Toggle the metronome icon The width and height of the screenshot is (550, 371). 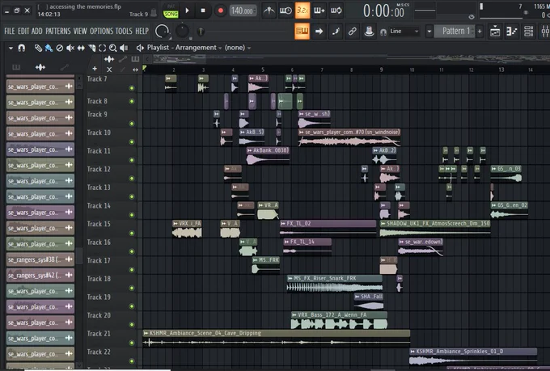[x=269, y=11]
